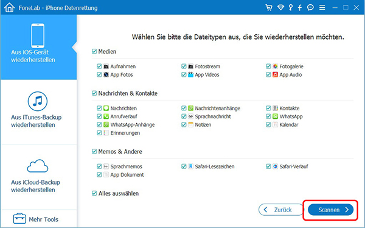Uncheck the Aufnahmen checkbox
365x228 pixels.
[x=99, y=66]
